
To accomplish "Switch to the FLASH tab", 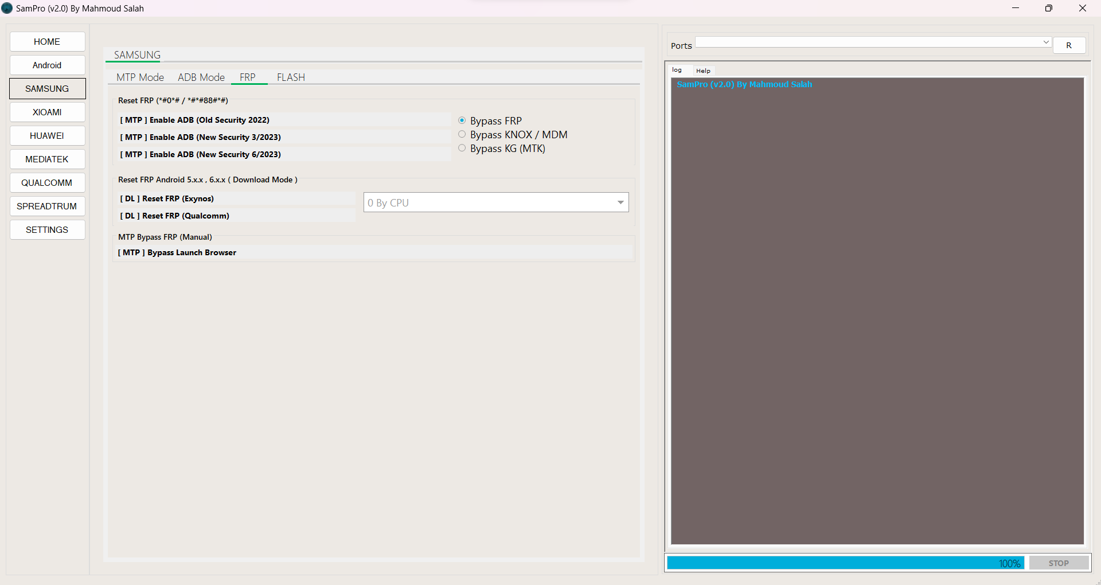I will click(291, 77).
